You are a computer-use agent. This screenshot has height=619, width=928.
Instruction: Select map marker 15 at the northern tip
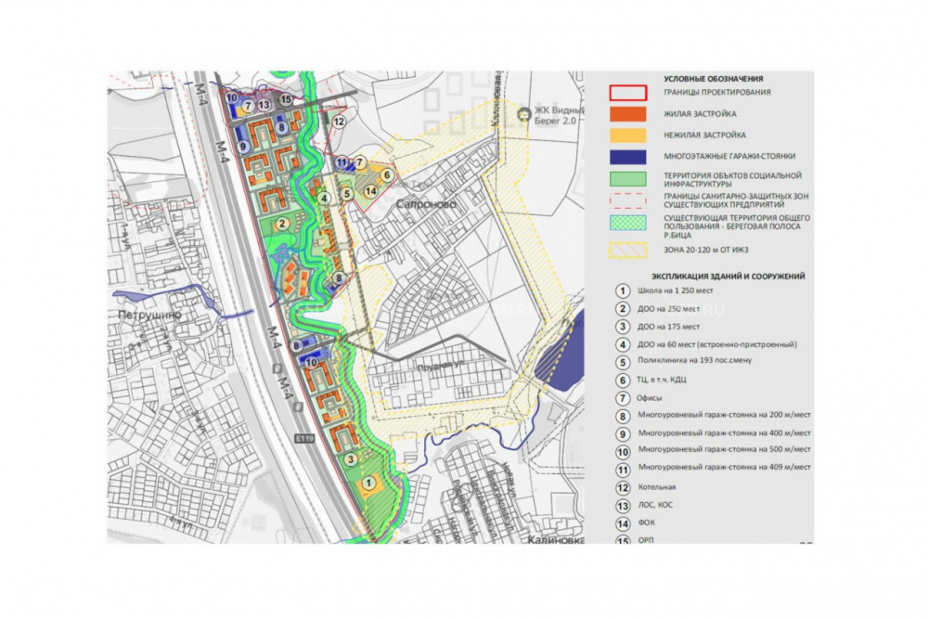coord(286,99)
